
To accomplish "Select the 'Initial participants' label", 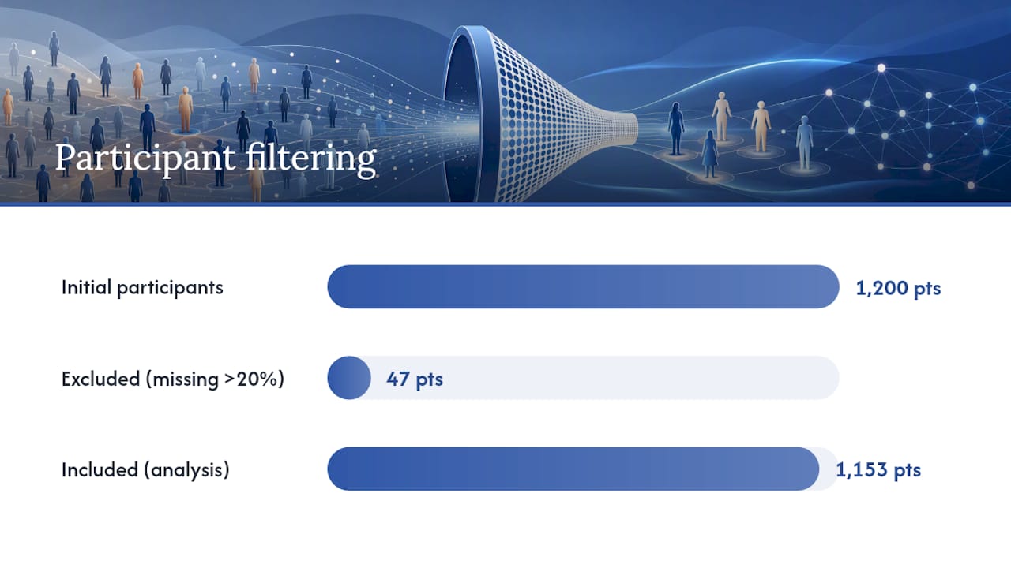I will coord(142,287).
